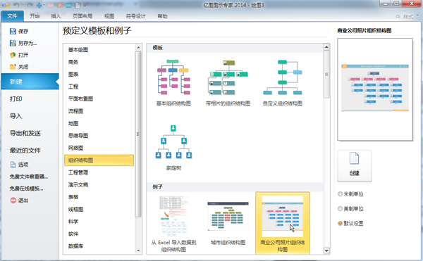Click the Undo arrow in quick access toolbar
This screenshot has width=423, height=261.
click(16, 5)
